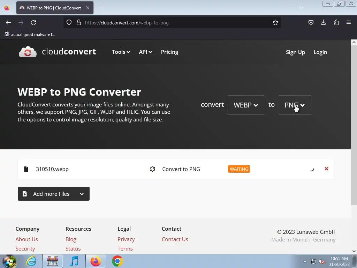Expand the Add more Files dropdown arrow
This screenshot has height=268, width=357.
click(x=82, y=194)
